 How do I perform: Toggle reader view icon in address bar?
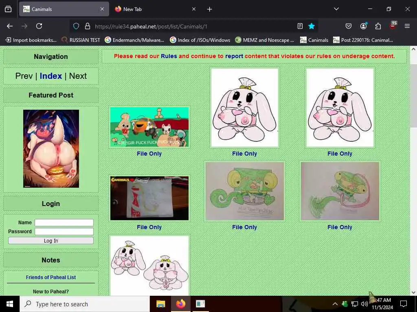point(300,26)
